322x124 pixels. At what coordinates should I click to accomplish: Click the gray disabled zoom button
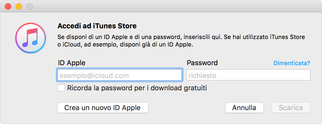point(30,6)
